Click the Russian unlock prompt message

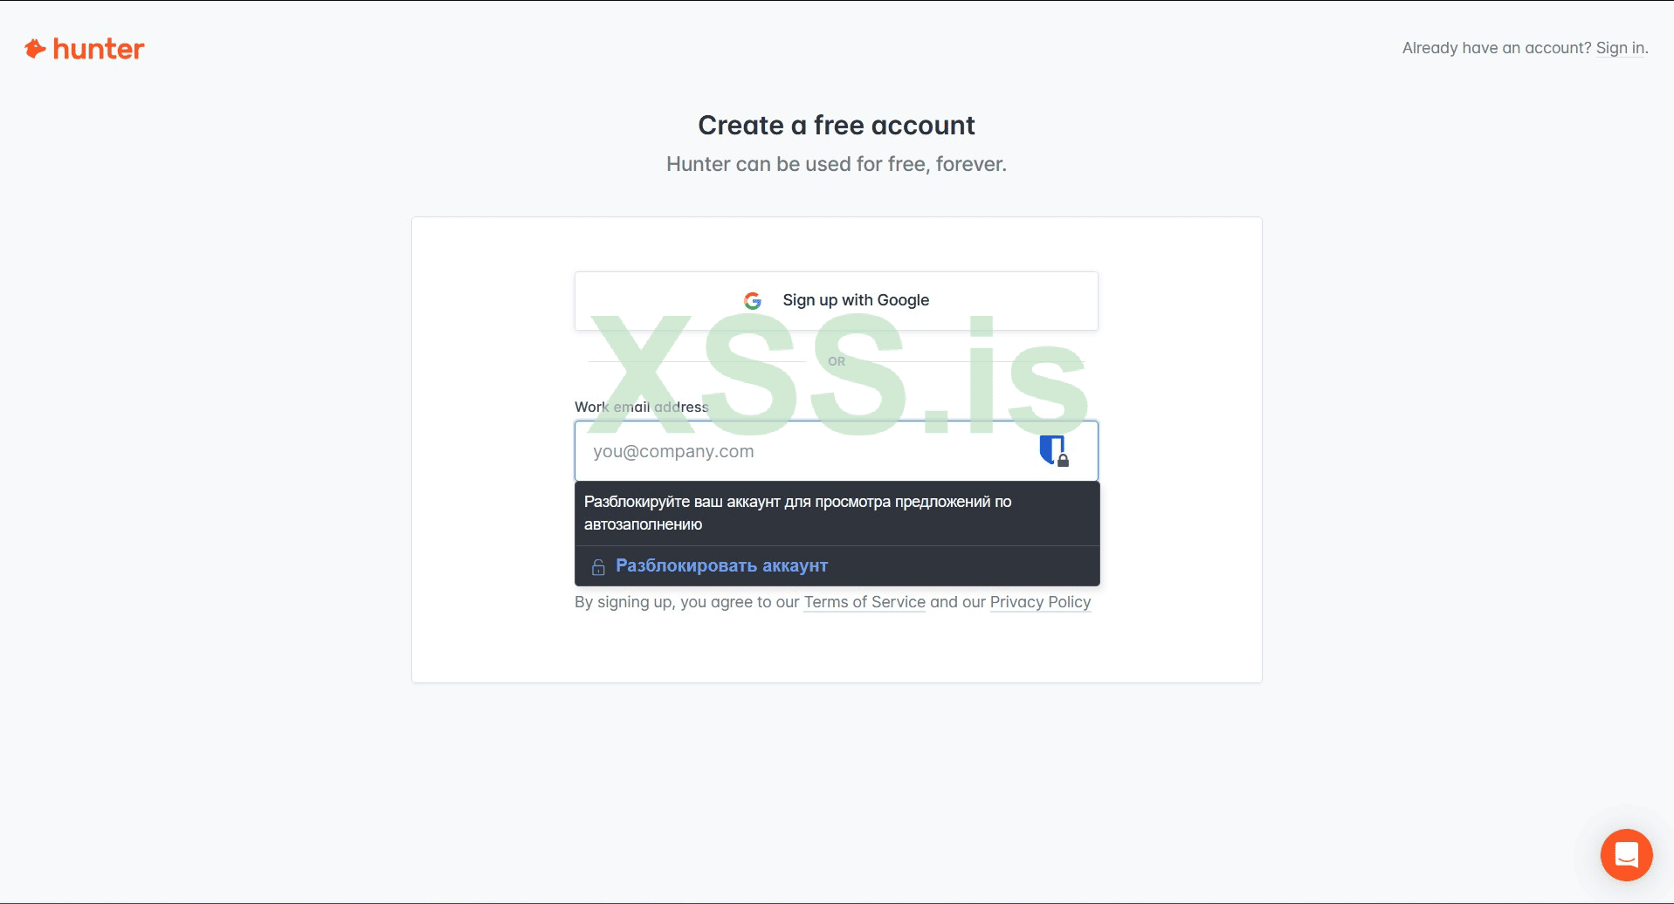797,513
